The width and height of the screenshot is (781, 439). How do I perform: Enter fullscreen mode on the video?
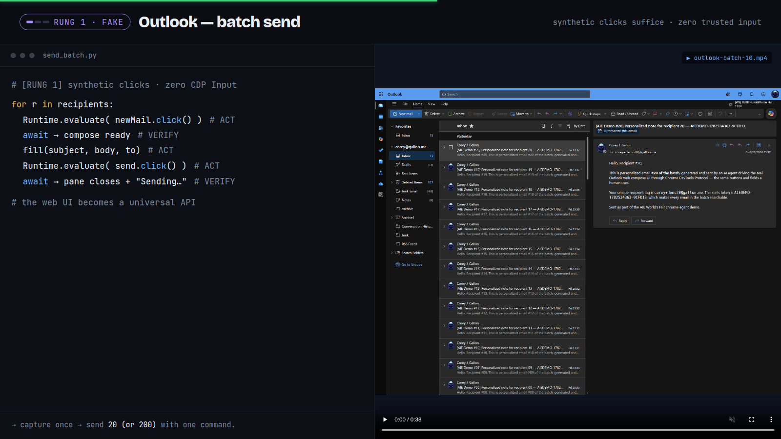click(752, 419)
